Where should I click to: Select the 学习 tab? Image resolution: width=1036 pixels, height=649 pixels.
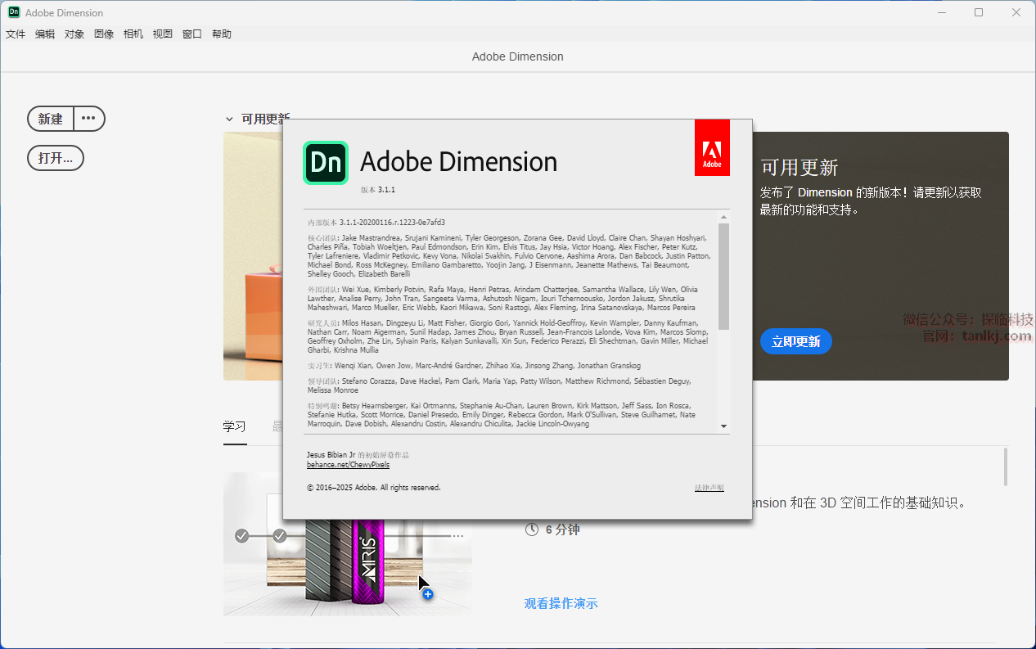click(x=235, y=426)
